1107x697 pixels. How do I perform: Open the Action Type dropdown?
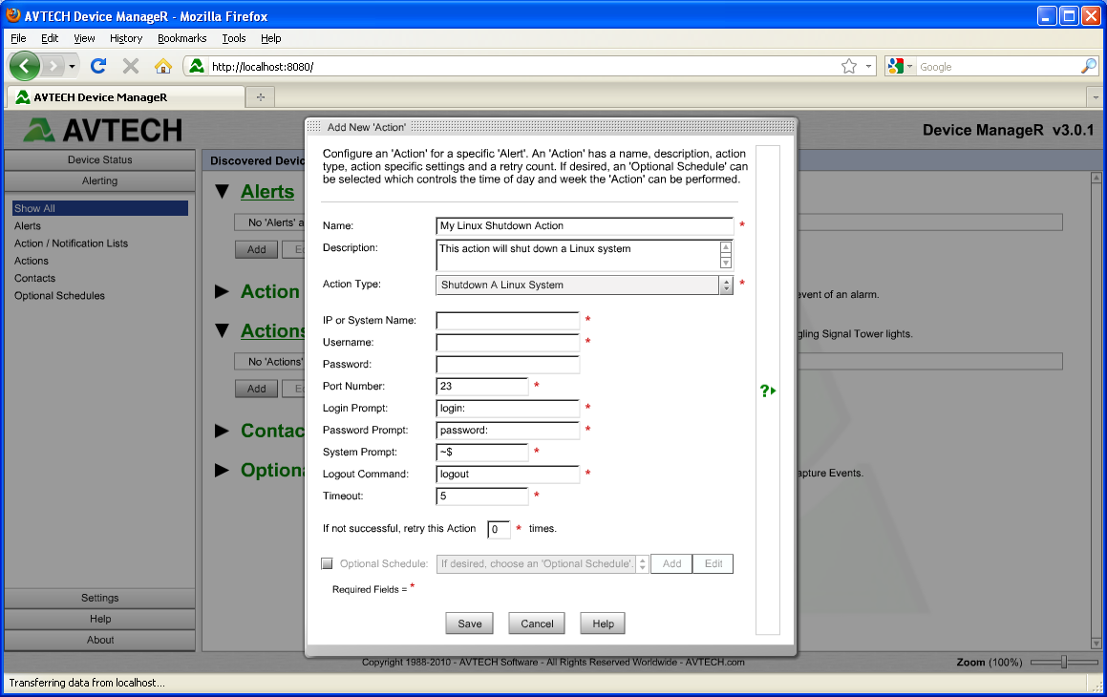click(x=585, y=285)
